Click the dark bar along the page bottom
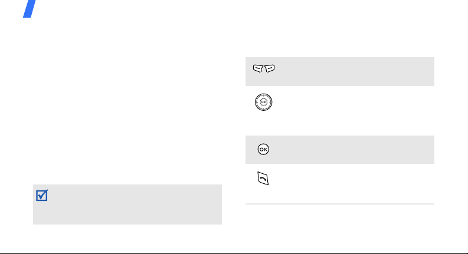 (234, 253)
